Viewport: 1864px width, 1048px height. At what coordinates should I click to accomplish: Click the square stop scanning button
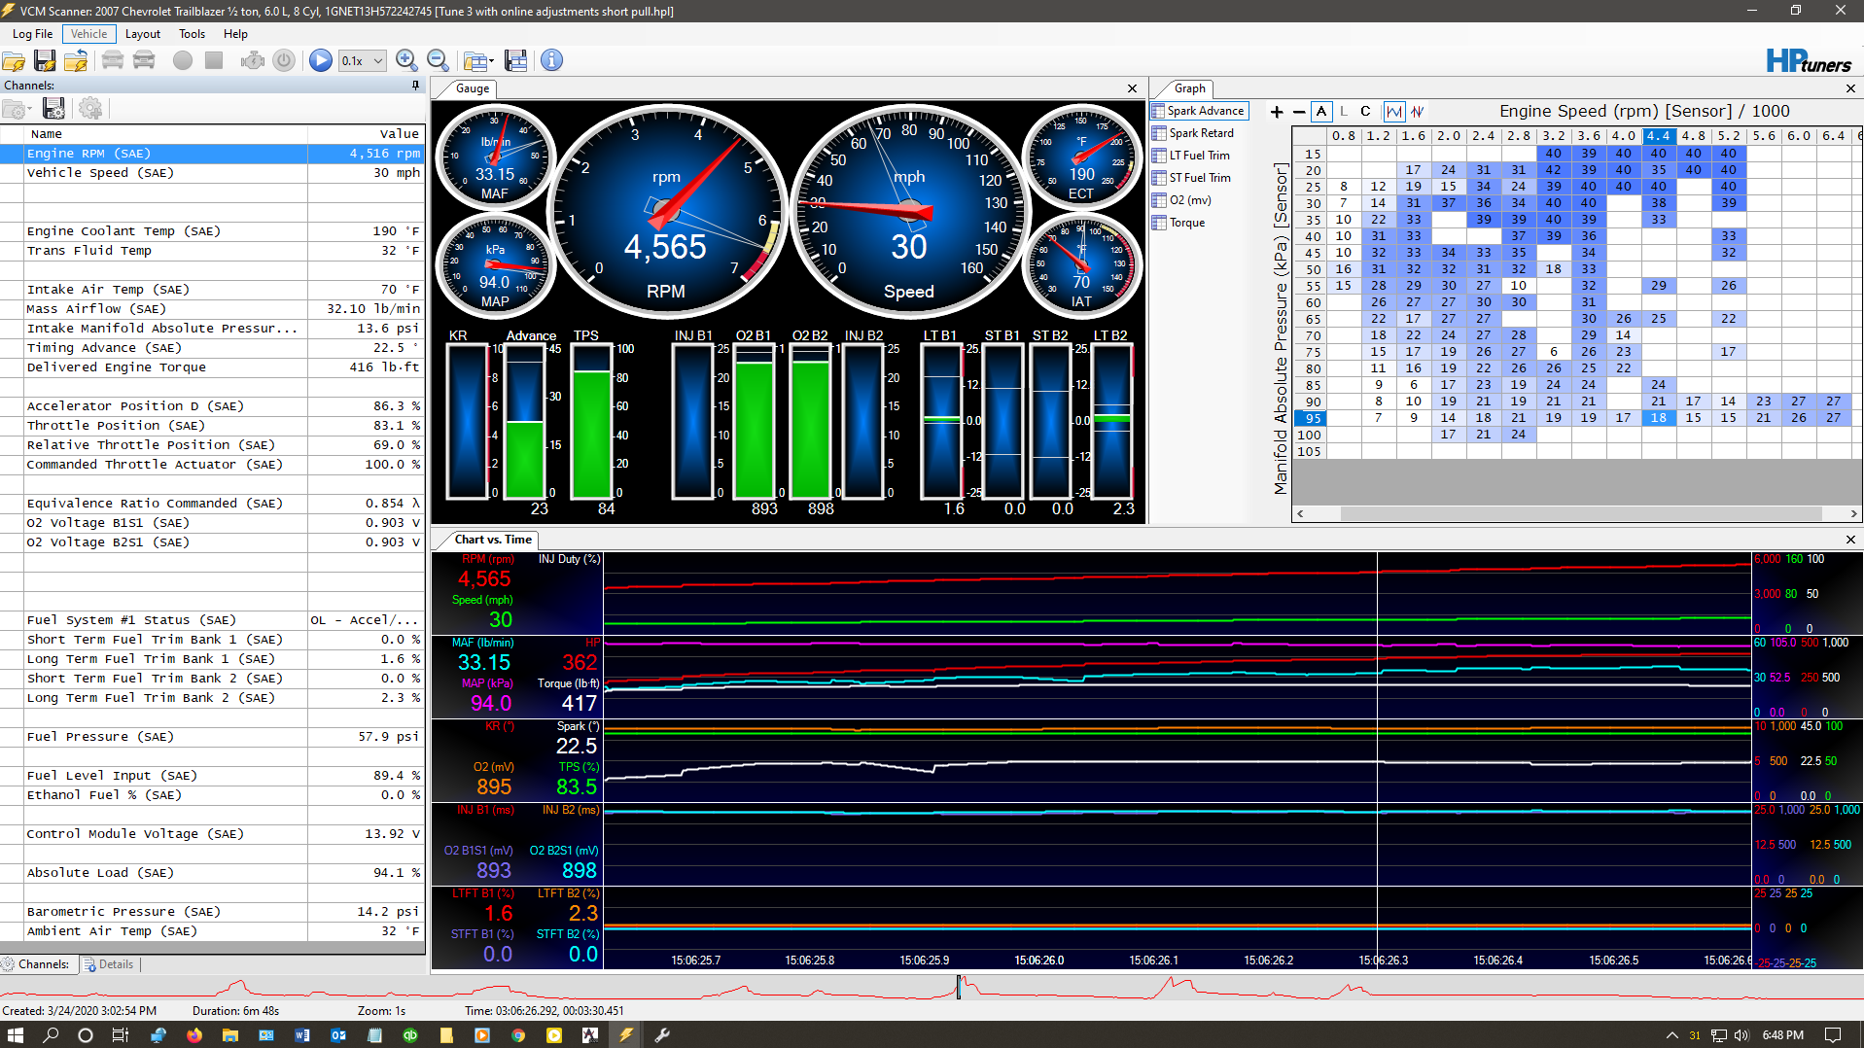coord(214,60)
